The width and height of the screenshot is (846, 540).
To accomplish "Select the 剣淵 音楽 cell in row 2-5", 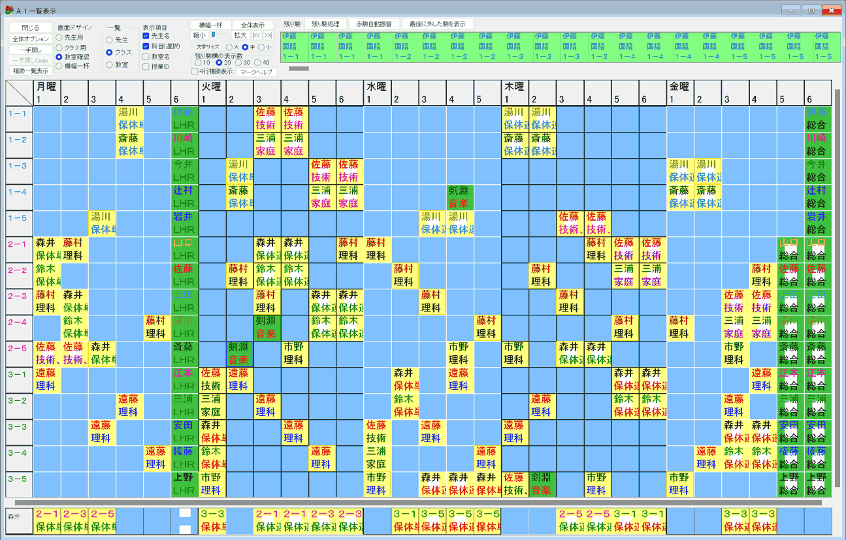I will (240, 354).
